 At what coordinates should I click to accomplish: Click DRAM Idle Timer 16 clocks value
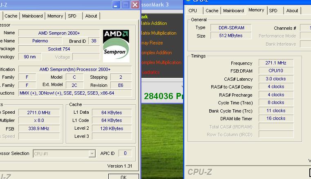tap(276, 119)
